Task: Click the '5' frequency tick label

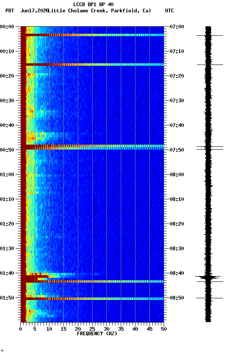Action: point(35,329)
